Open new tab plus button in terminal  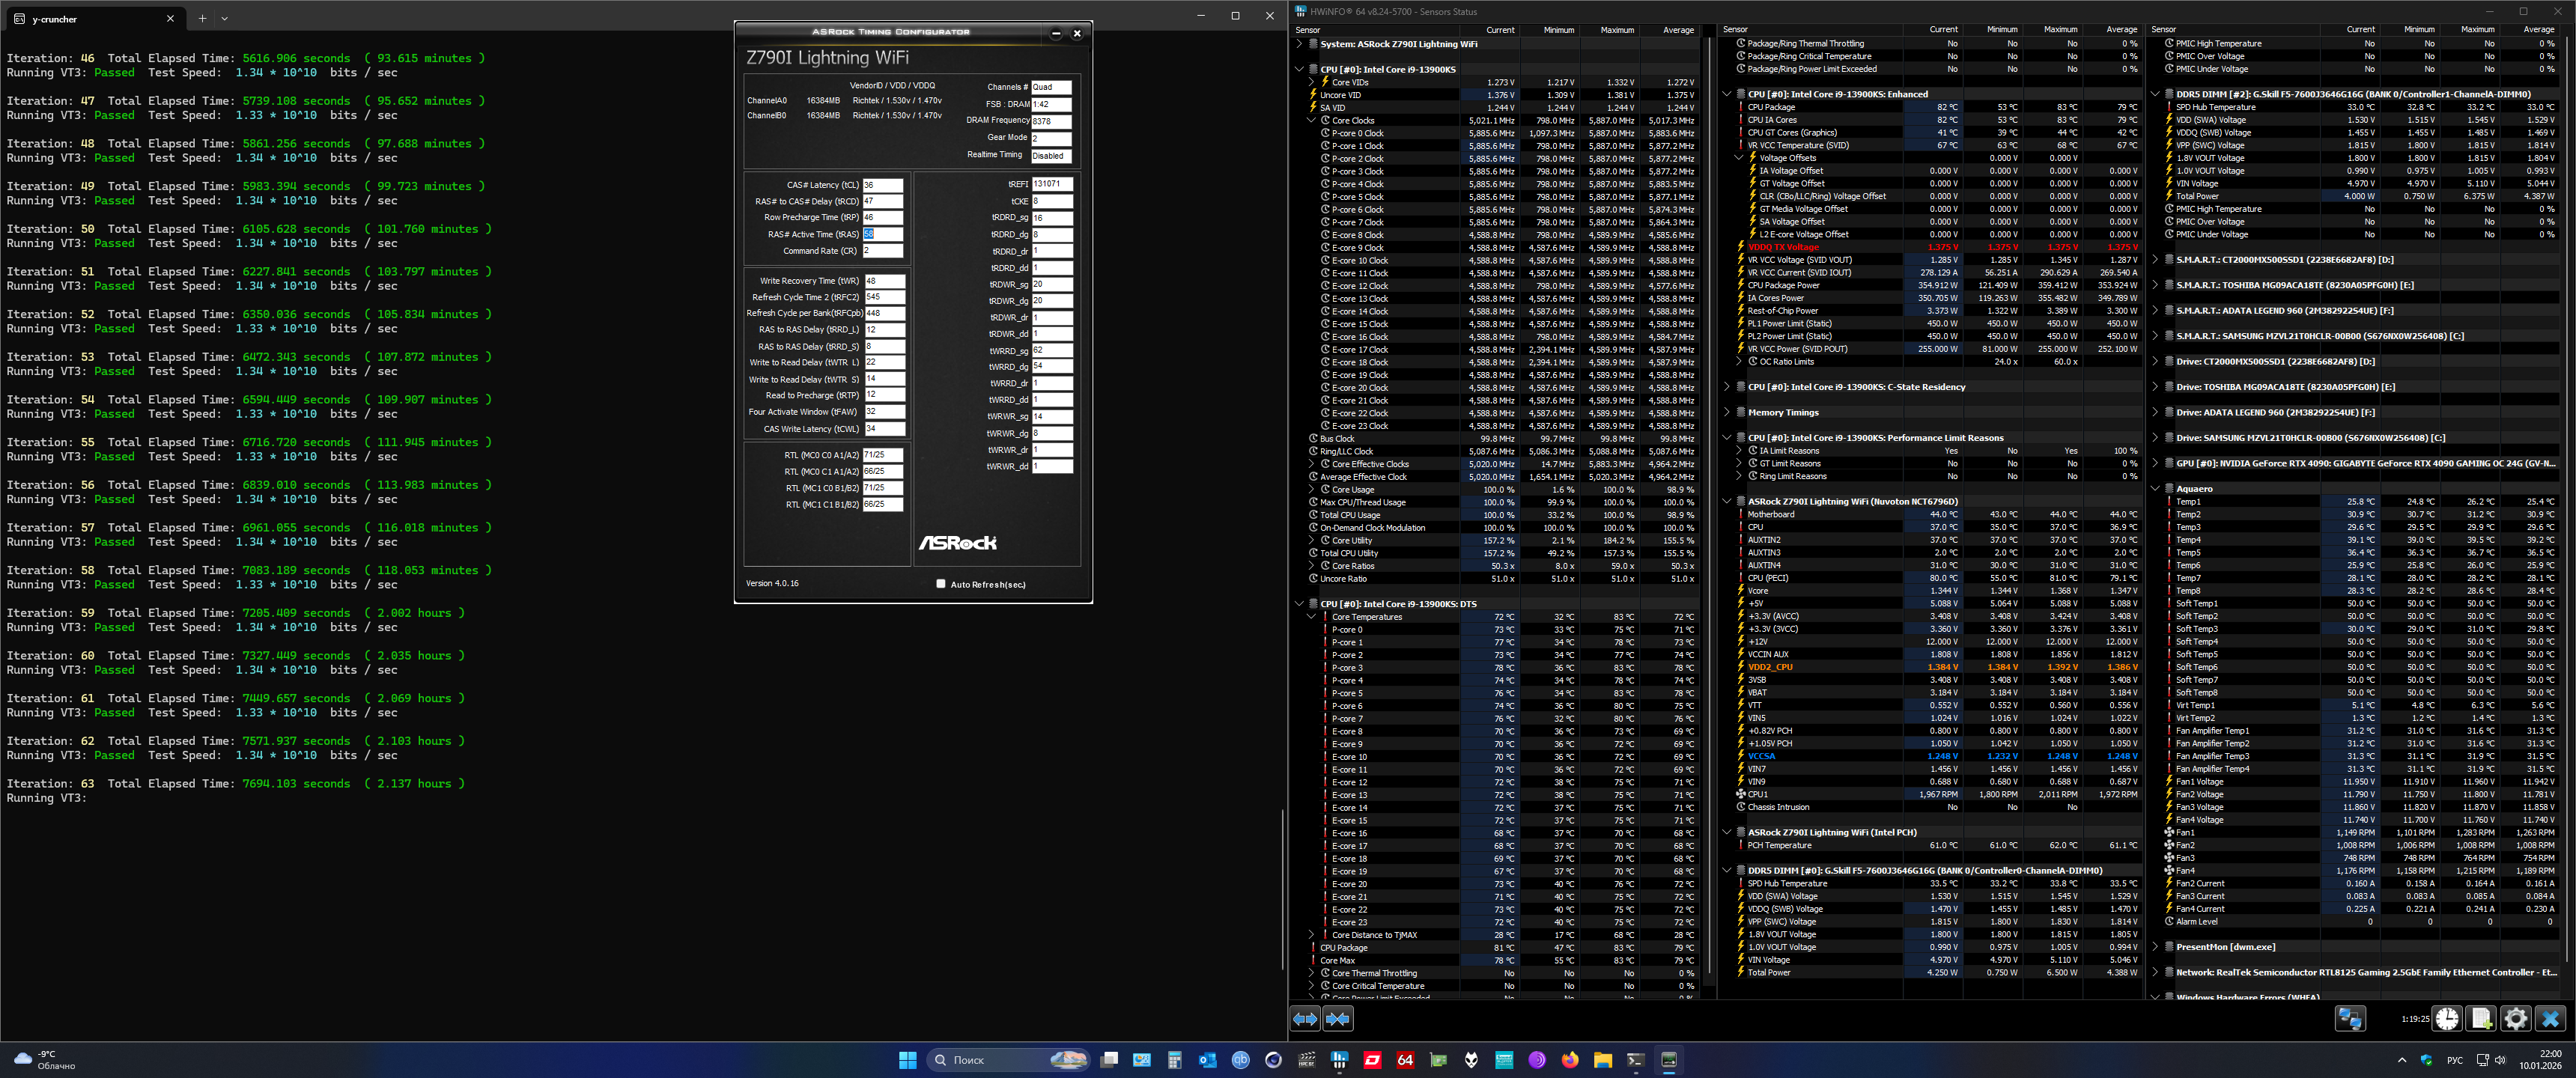click(x=202, y=18)
